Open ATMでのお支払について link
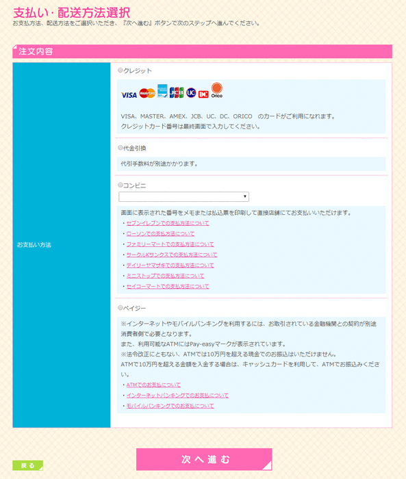The height and width of the screenshot is (479, 406). [x=153, y=385]
